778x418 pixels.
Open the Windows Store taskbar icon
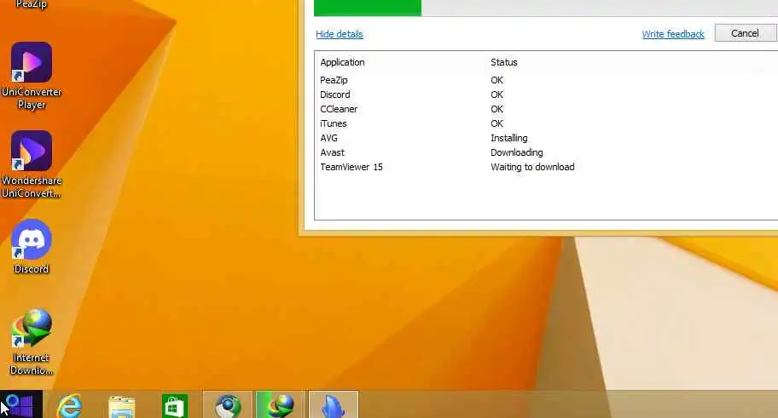click(x=174, y=405)
